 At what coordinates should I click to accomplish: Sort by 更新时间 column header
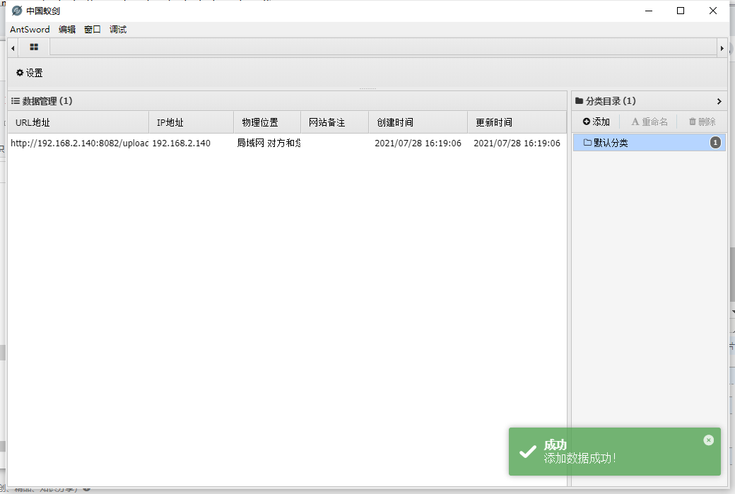[517, 122]
